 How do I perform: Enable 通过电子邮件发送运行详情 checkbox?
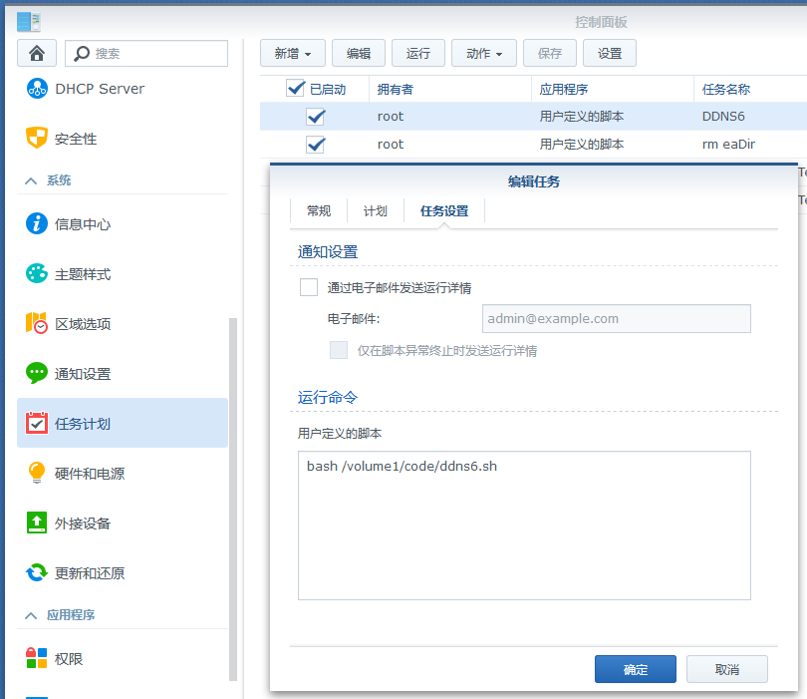[309, 287]
